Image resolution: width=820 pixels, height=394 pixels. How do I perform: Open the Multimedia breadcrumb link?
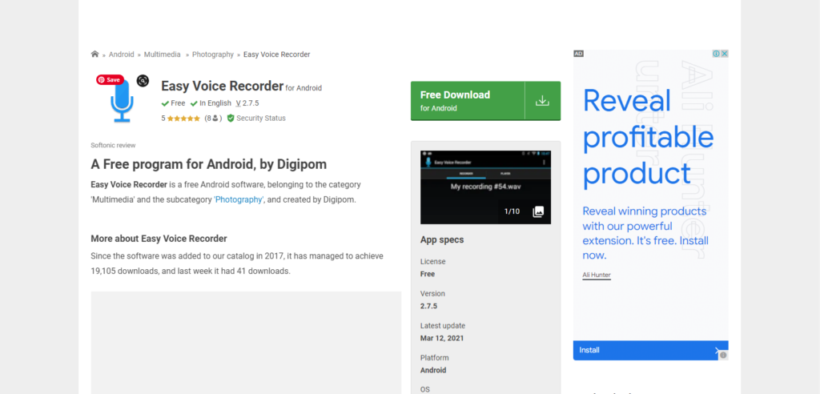(162, 54)
